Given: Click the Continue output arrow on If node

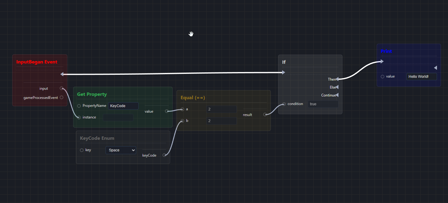Looking at the screenshot, I should (x=338, y=95).
